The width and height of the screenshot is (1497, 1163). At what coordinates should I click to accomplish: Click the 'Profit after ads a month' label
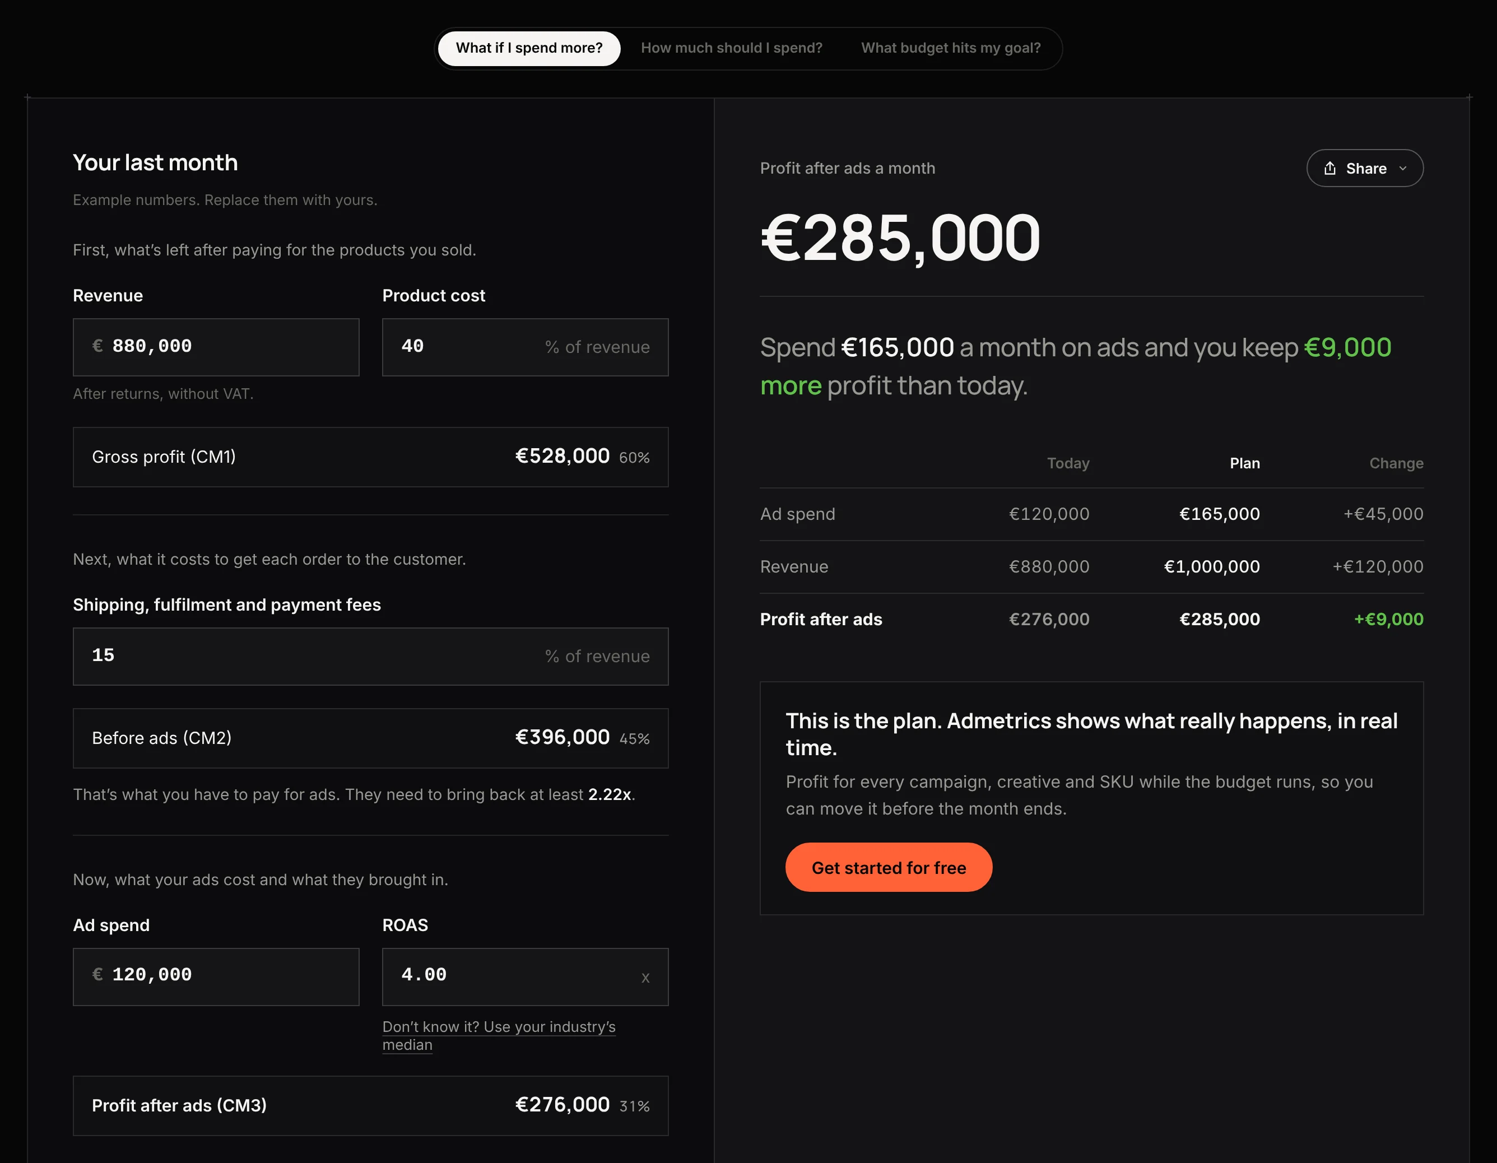coord(847,168)
